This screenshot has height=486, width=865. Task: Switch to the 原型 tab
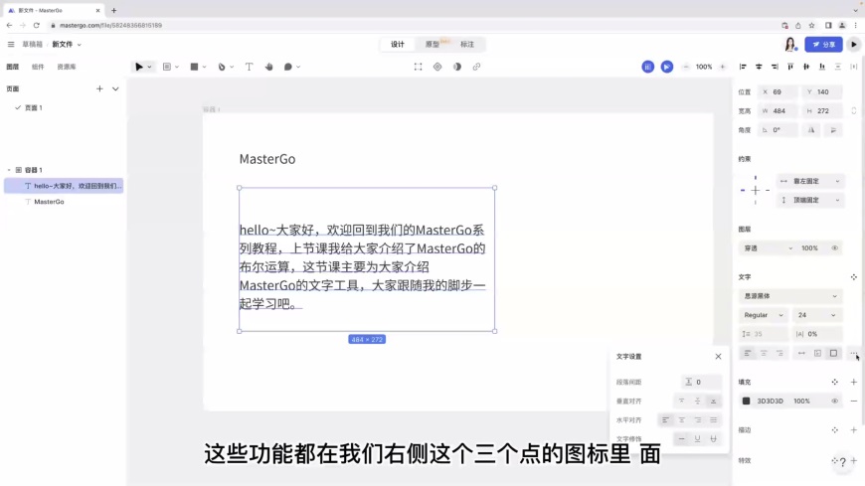tap(432, 44)
